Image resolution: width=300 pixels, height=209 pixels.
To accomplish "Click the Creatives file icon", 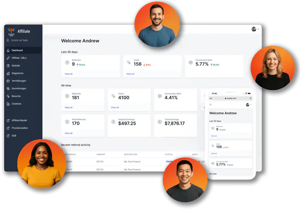I will 8,104.
